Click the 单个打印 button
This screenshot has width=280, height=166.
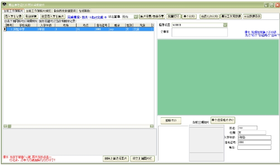[x=189, y=16]
